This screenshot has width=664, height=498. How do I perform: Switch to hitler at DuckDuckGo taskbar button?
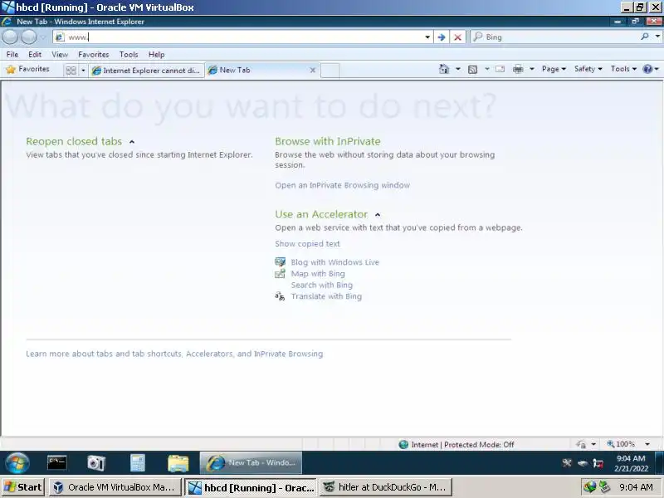pos(386,487)
